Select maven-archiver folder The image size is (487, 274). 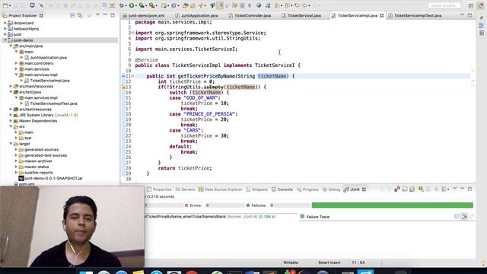[x=36, y=161]
